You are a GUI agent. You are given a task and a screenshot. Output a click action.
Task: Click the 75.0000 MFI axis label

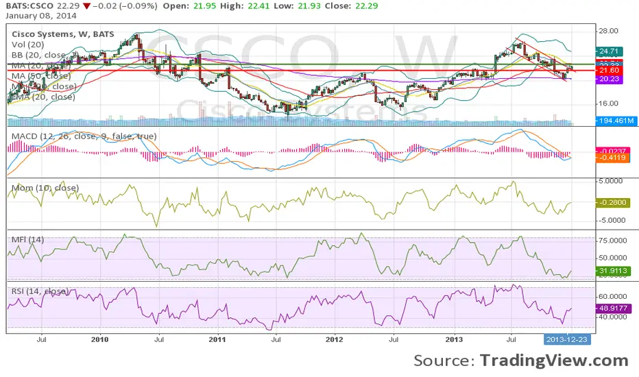(612, 241)
